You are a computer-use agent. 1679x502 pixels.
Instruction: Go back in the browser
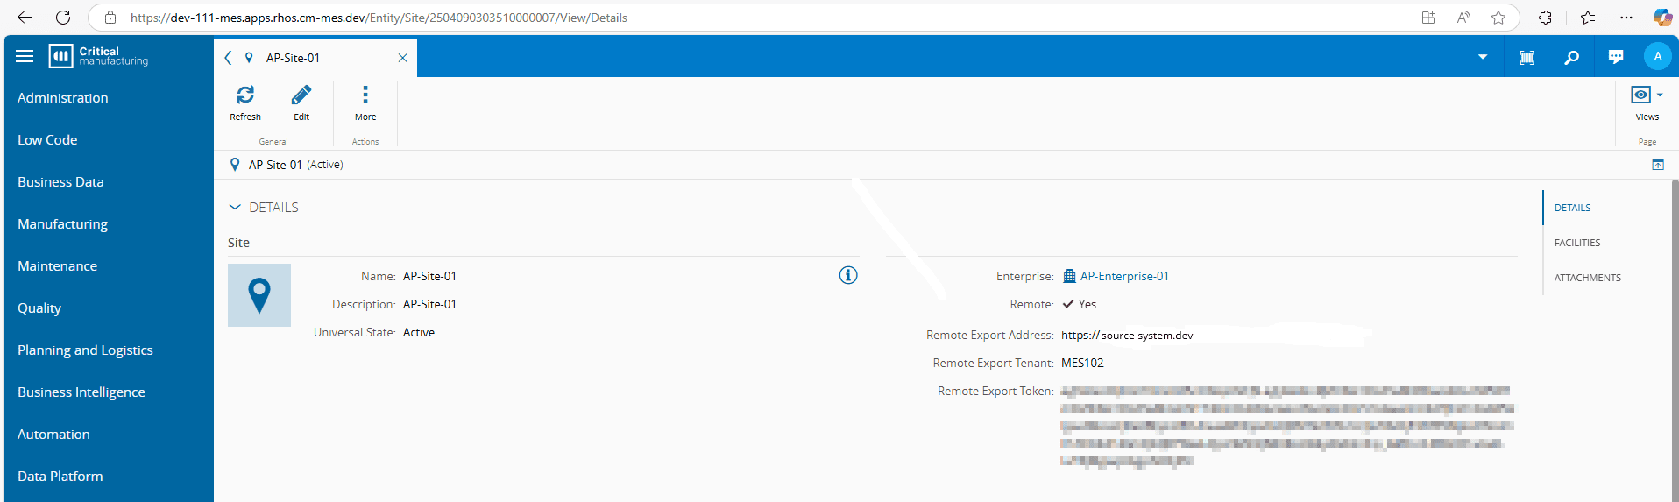pyautogui.click(x=25, y=18)
